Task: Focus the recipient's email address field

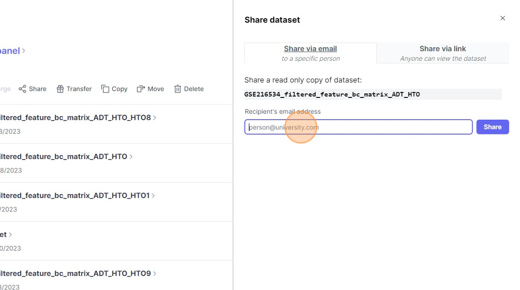Action: tap(358, 127)
